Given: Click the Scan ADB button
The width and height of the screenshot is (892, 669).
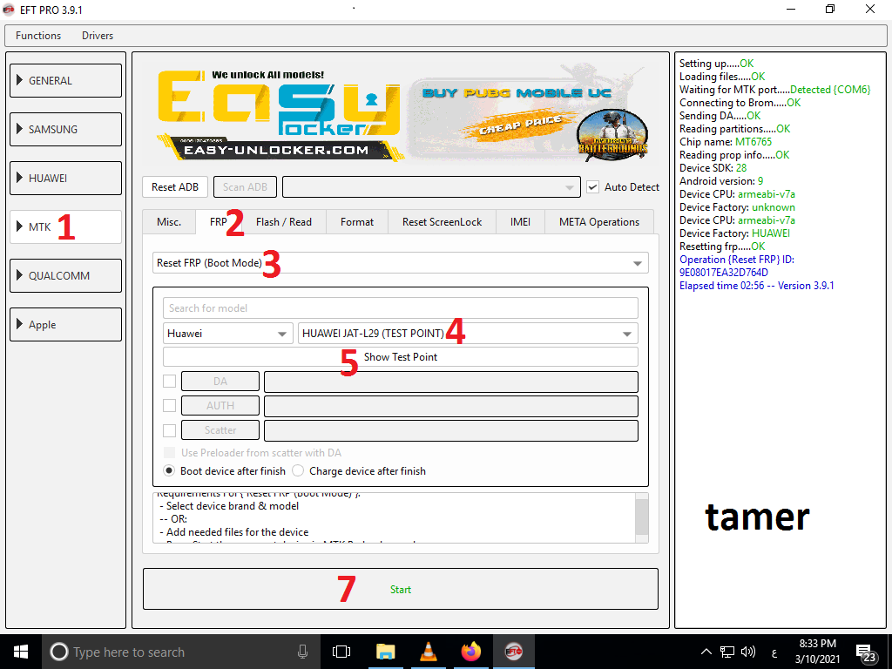Looking at the screenshot, I should tap(245, 187).
